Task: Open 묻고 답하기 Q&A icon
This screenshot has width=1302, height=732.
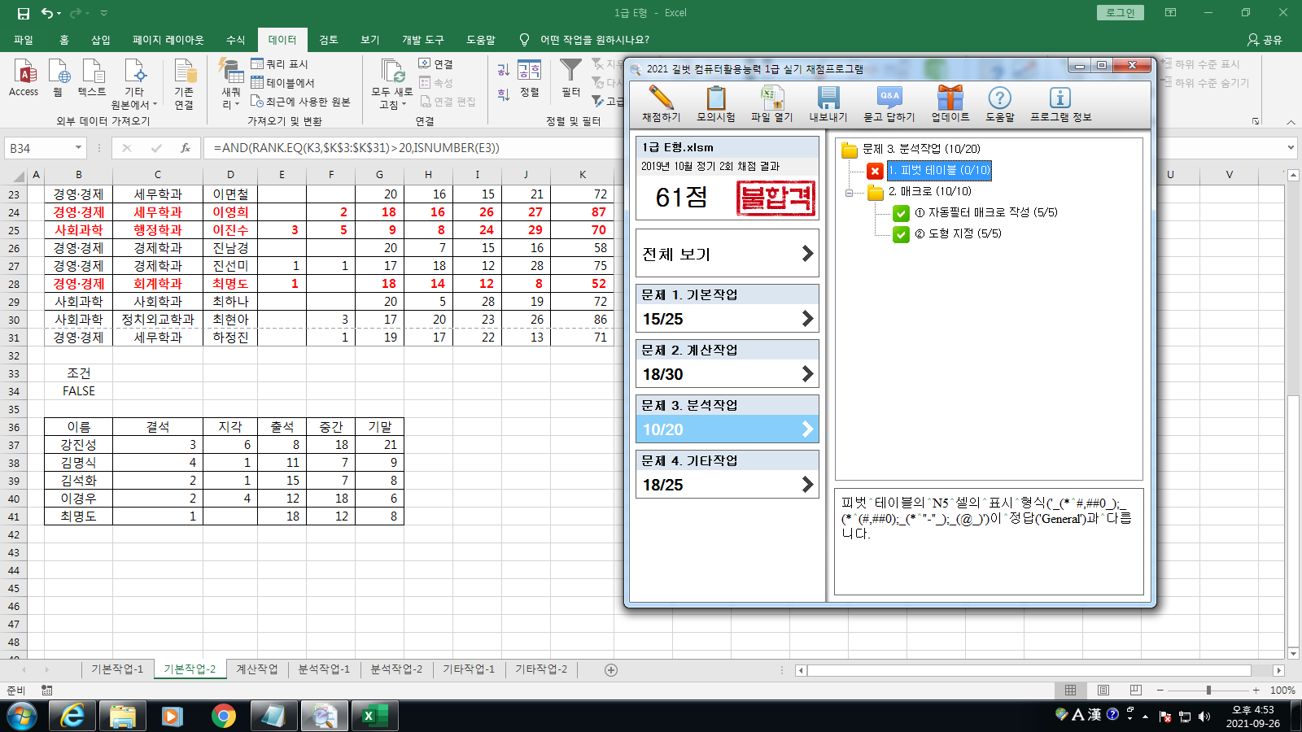Action: (889, 98)
